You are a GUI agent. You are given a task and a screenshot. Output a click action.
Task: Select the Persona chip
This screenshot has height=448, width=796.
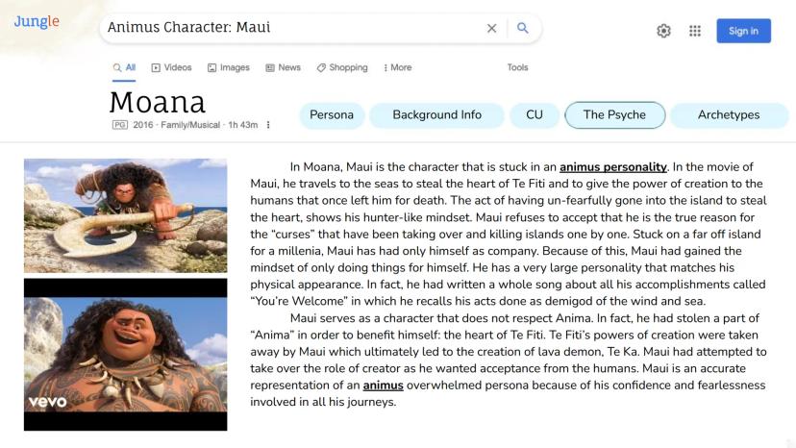point(332,115)
